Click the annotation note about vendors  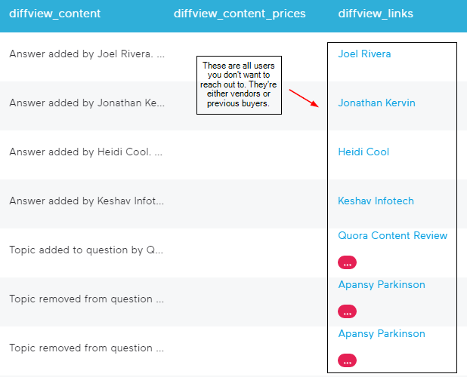239,87
